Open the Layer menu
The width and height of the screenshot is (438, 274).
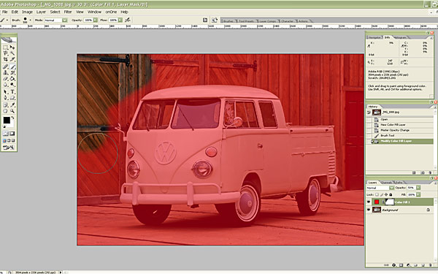point(41,12)
